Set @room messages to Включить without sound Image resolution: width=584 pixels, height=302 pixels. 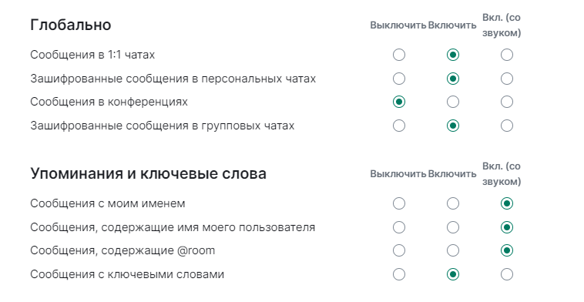(453, 250)
